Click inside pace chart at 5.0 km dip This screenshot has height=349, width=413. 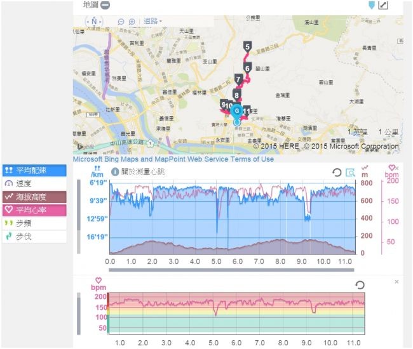point(217,211)
